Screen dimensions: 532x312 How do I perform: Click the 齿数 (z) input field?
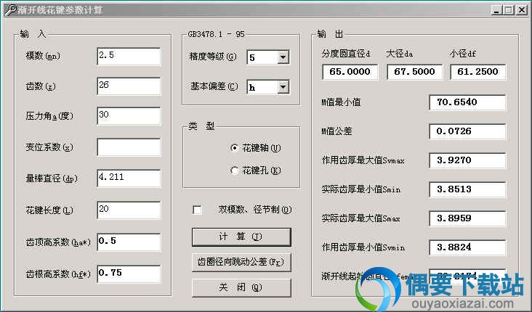129,86
